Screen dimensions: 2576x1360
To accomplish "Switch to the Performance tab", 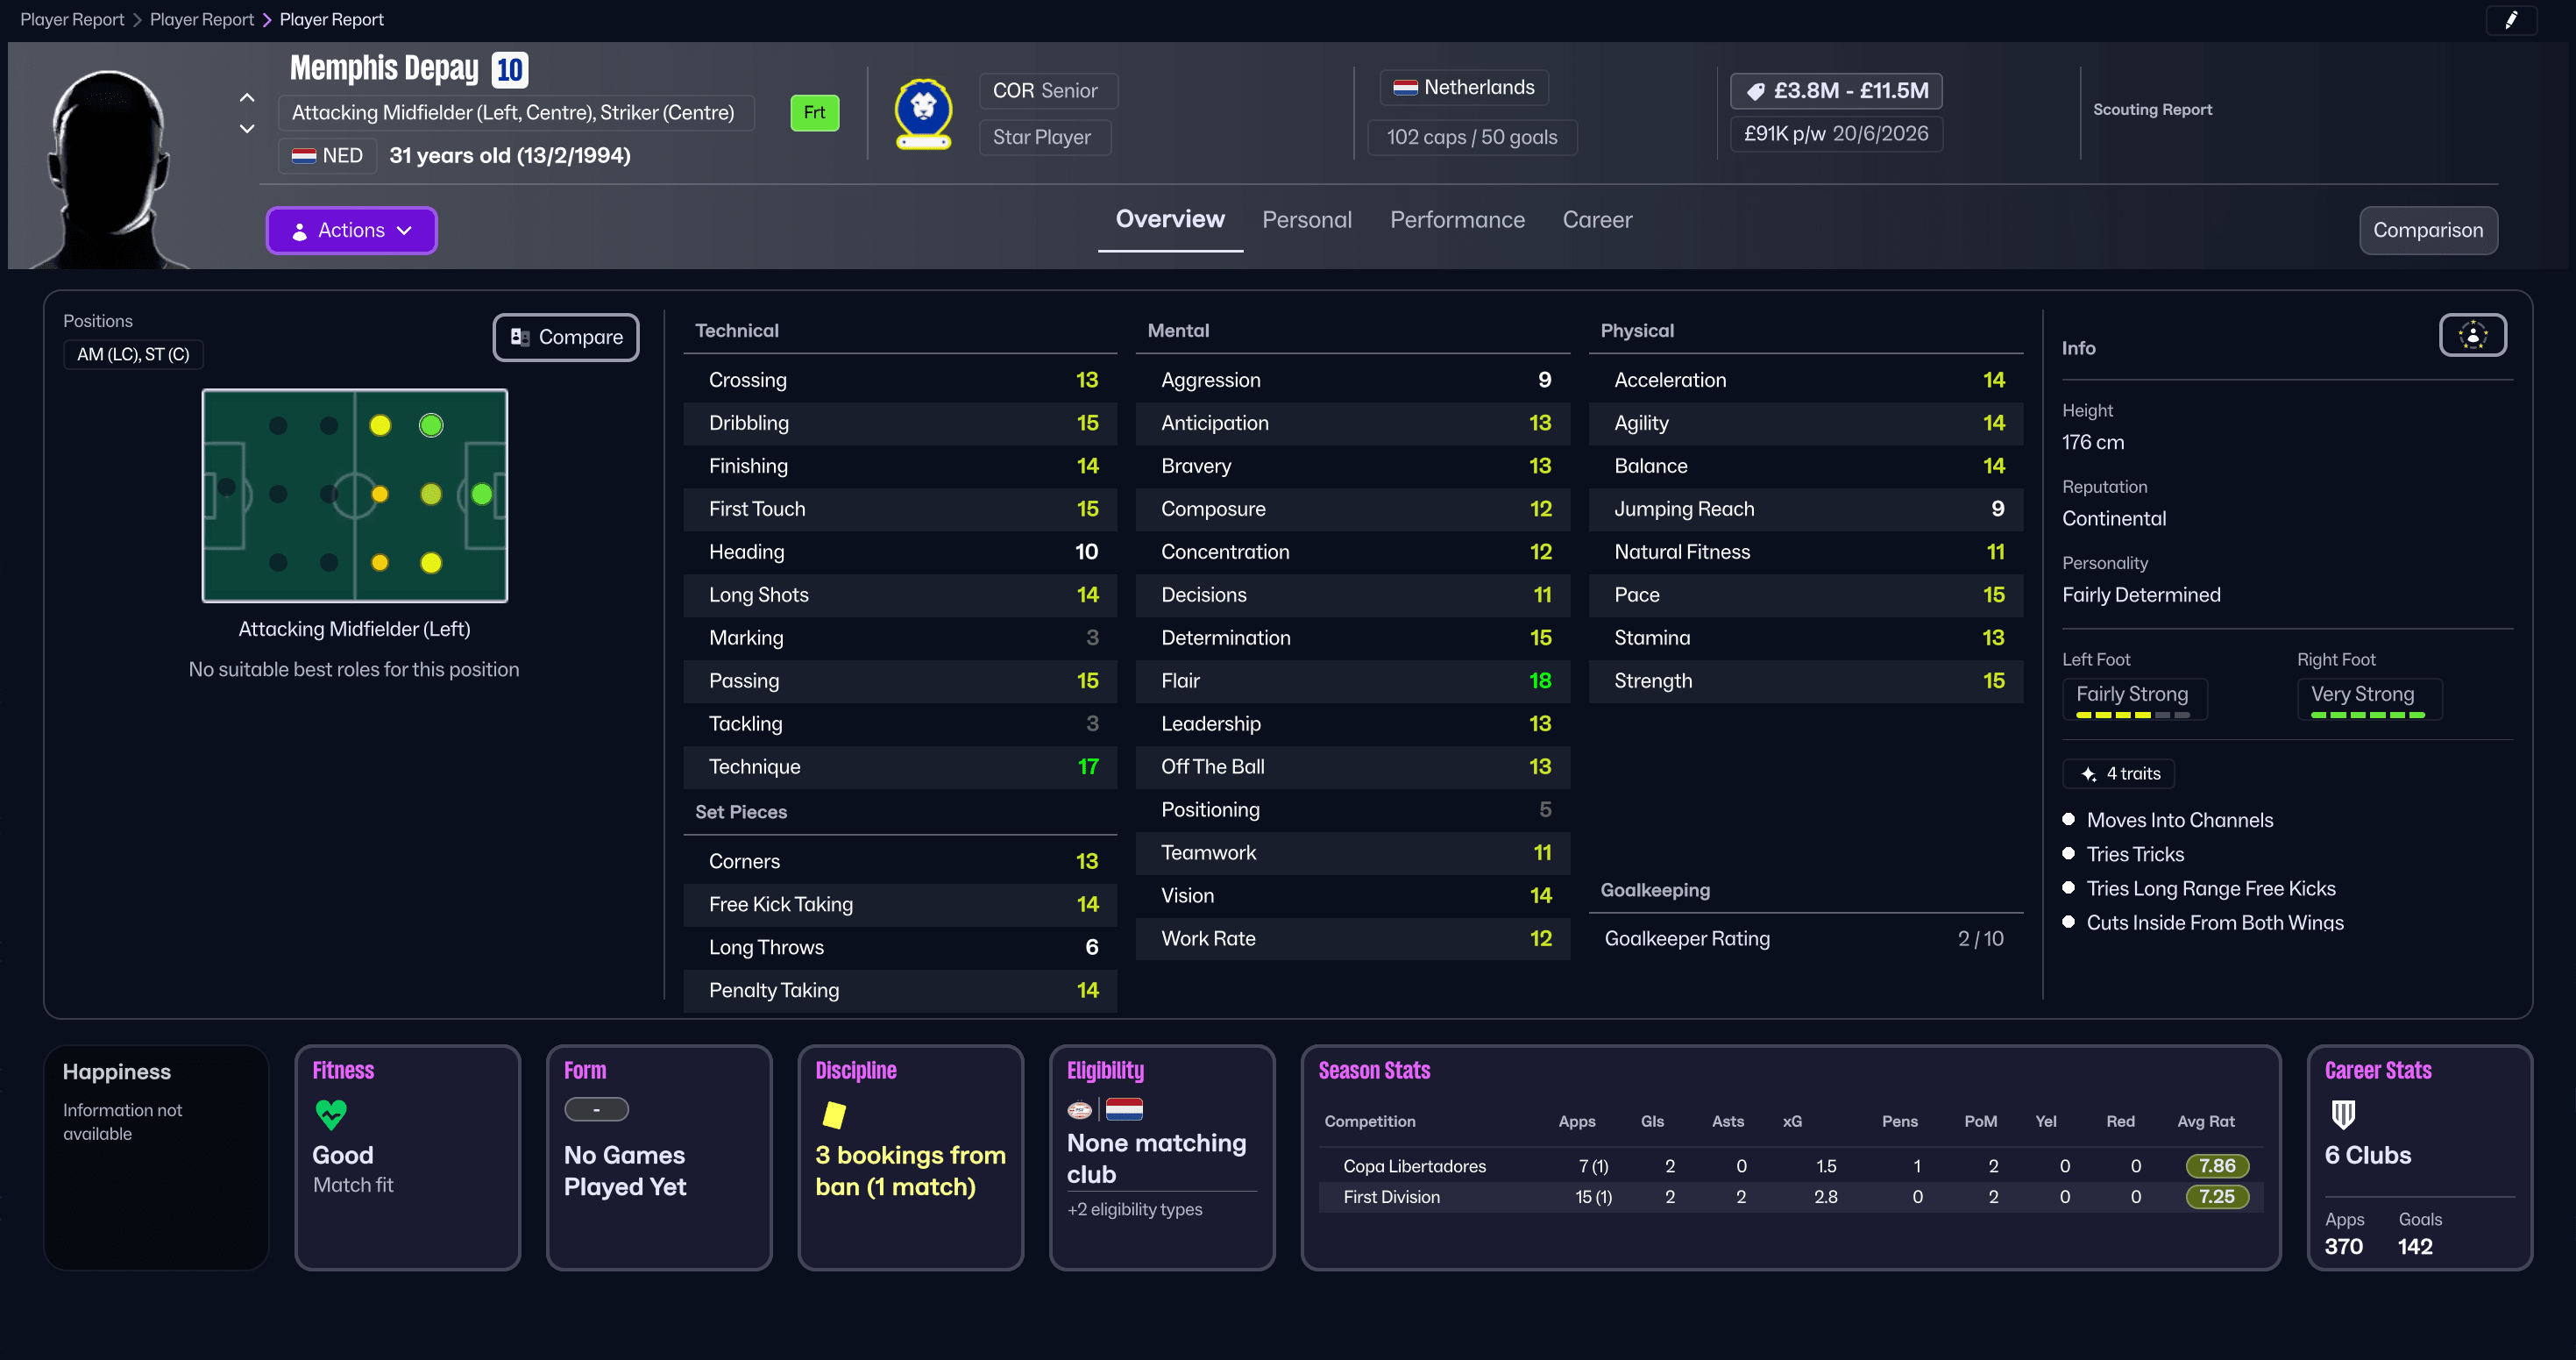I will (x=1457, y=219).
